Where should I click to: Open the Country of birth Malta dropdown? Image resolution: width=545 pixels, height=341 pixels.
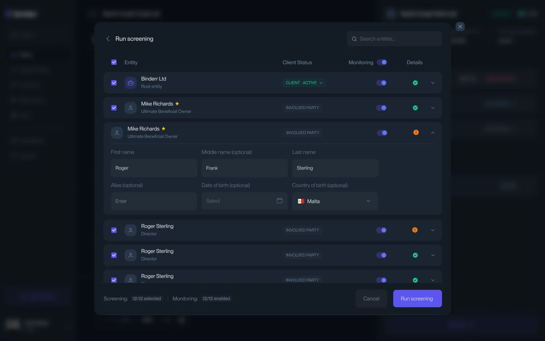tap(335, 201)
